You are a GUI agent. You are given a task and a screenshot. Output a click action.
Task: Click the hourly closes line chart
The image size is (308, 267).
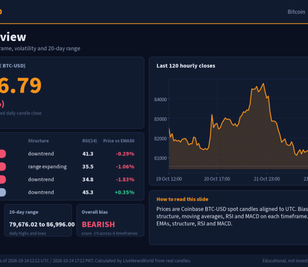pos(238,126)
